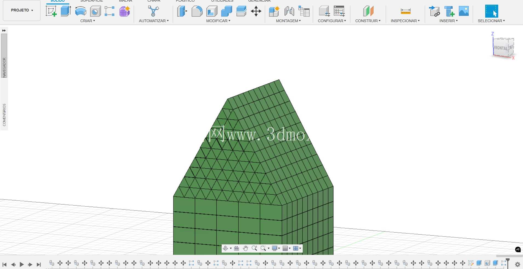
Task: Click the sketch feature in the timeline
Action: point(471,263)
